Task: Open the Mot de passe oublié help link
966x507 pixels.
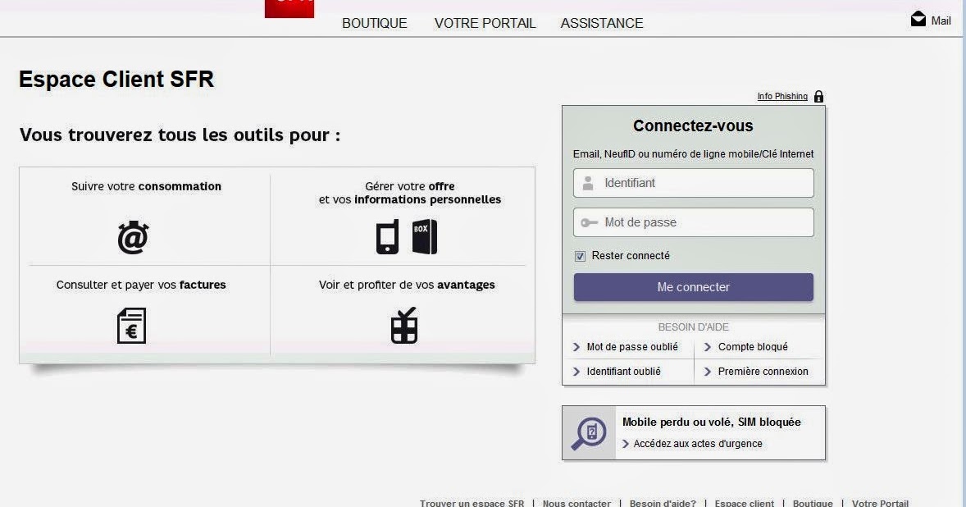Action: pyautogui.click(x=632, y=347)
